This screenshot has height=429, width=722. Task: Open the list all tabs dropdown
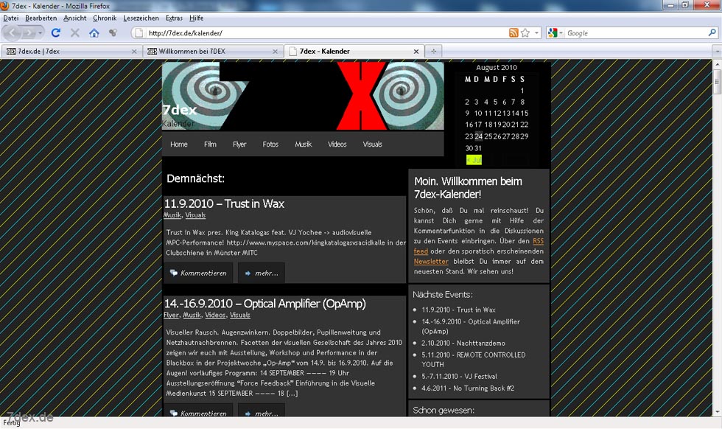(716, 51)
